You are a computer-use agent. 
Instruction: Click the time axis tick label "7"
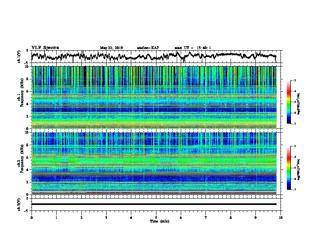click(206, 218)
